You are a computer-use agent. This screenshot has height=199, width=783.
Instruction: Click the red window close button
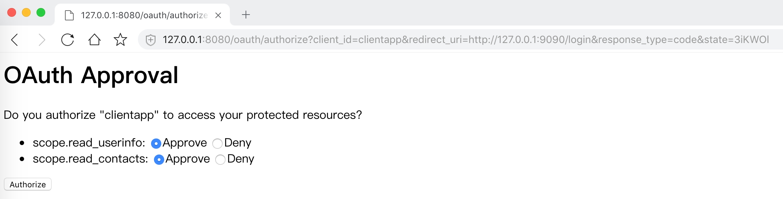click(x=12, y=13)
